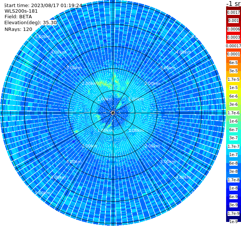Select the 0.0006 red colorbar level
This screenshot has height=226, width=241.
[x=233, y=29]
